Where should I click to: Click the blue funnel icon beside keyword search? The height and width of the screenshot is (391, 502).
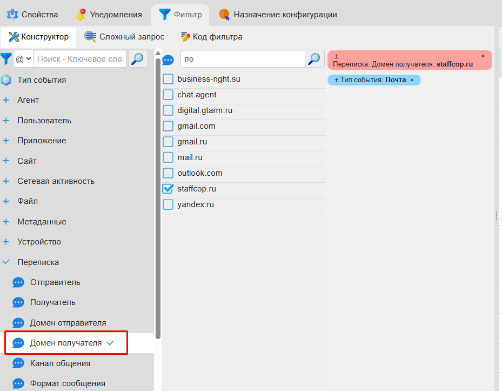tap(6, 59)
